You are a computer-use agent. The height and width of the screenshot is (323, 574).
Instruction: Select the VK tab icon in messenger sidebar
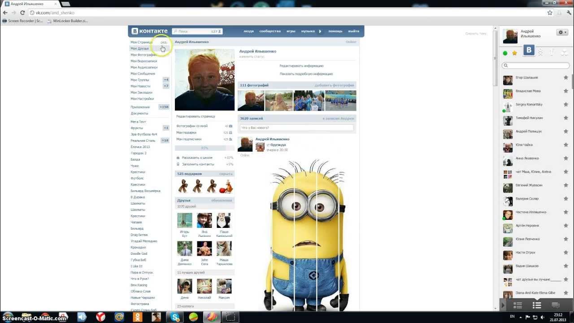pyautogui.click(x=529, y=51)
